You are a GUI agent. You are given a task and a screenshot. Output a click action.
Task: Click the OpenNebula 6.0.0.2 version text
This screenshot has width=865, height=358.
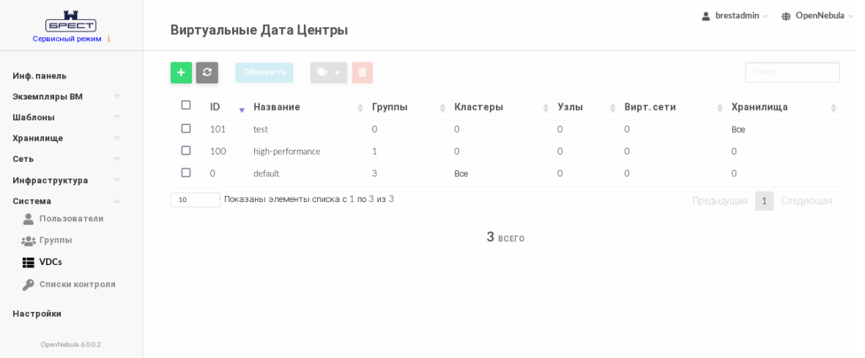click(70, 345)
